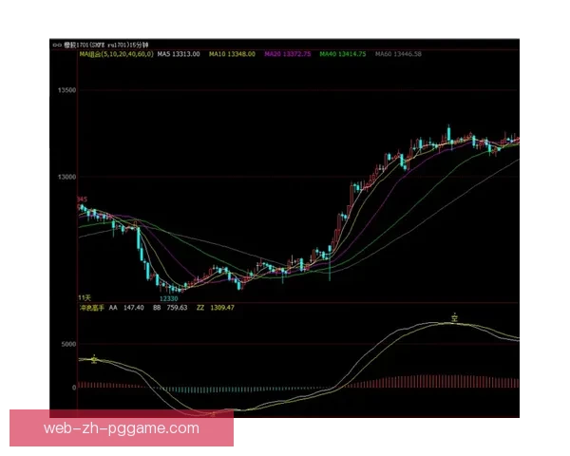Open the MA组合 indicator parameters

click(114, 54)
